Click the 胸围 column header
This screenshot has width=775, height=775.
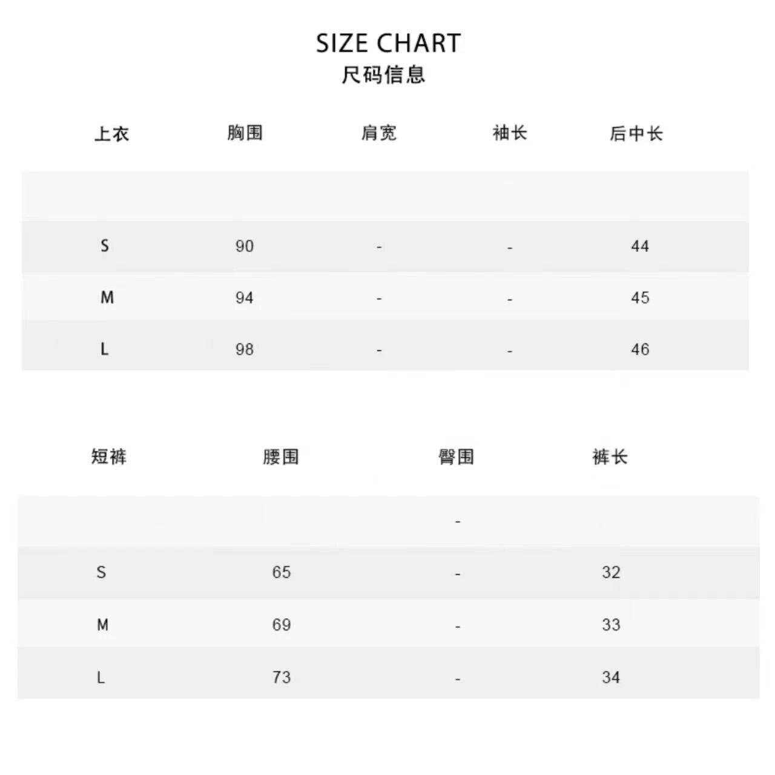245,133
